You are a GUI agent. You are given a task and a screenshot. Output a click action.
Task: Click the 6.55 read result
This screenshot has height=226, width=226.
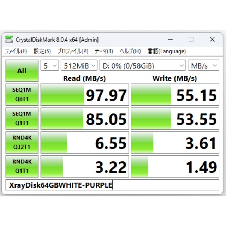pyautogui.click(x=85, y=142)
